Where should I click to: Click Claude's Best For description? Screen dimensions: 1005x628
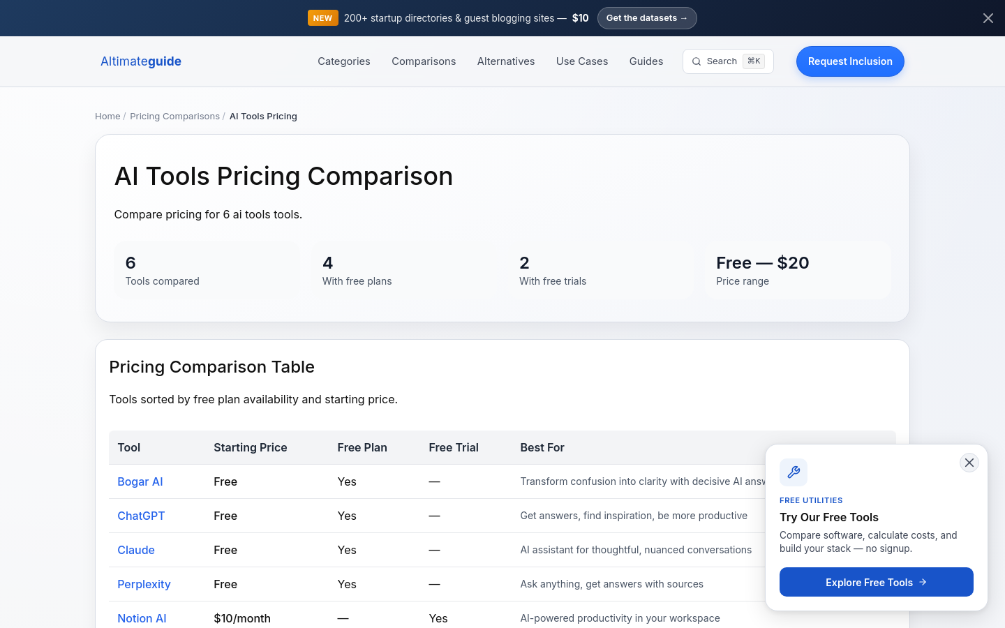[x=636, y=550]
